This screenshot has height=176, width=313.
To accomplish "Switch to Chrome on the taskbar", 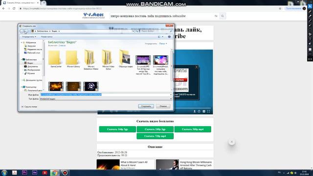I will [55, 173].
